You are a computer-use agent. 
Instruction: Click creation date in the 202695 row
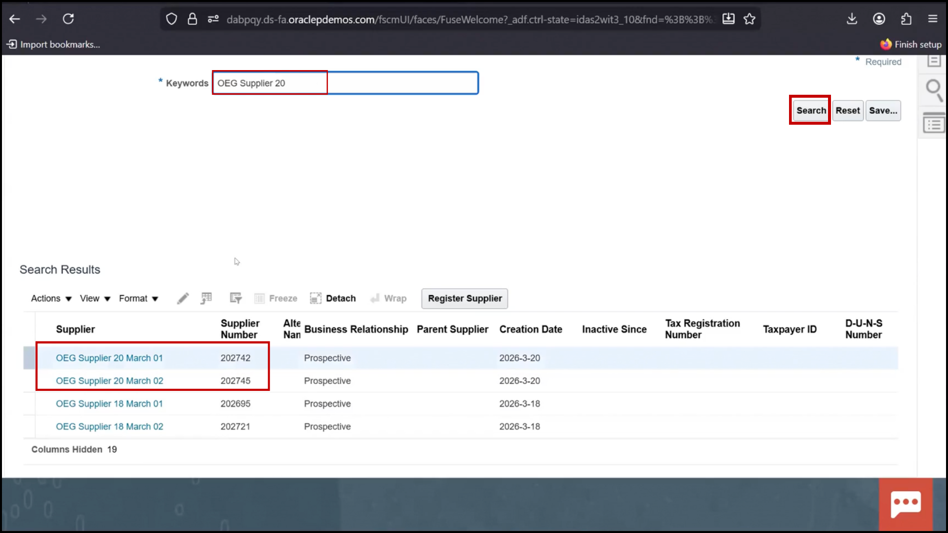click(x=519, y=404)
